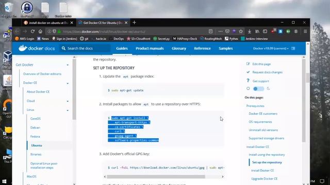Click the search magnifier in docs header
The height and width of the screenshot is (185, 330).
63,48
